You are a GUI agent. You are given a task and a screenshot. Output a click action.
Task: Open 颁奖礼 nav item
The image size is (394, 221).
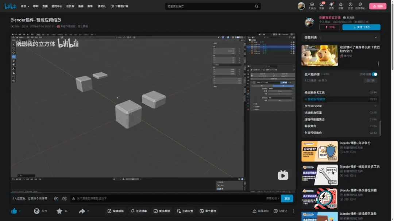[x=102, y=6]
